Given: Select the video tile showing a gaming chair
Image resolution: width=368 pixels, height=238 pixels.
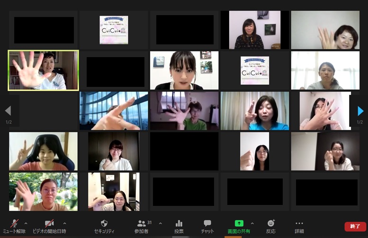Looking at the screenshot, I should point(43,151).
